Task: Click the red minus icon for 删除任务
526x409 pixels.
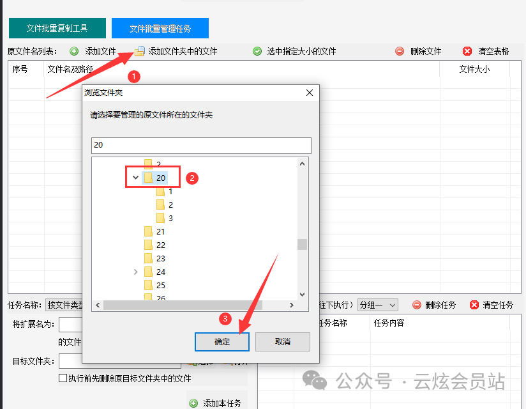Action: [x=417, y=305]
